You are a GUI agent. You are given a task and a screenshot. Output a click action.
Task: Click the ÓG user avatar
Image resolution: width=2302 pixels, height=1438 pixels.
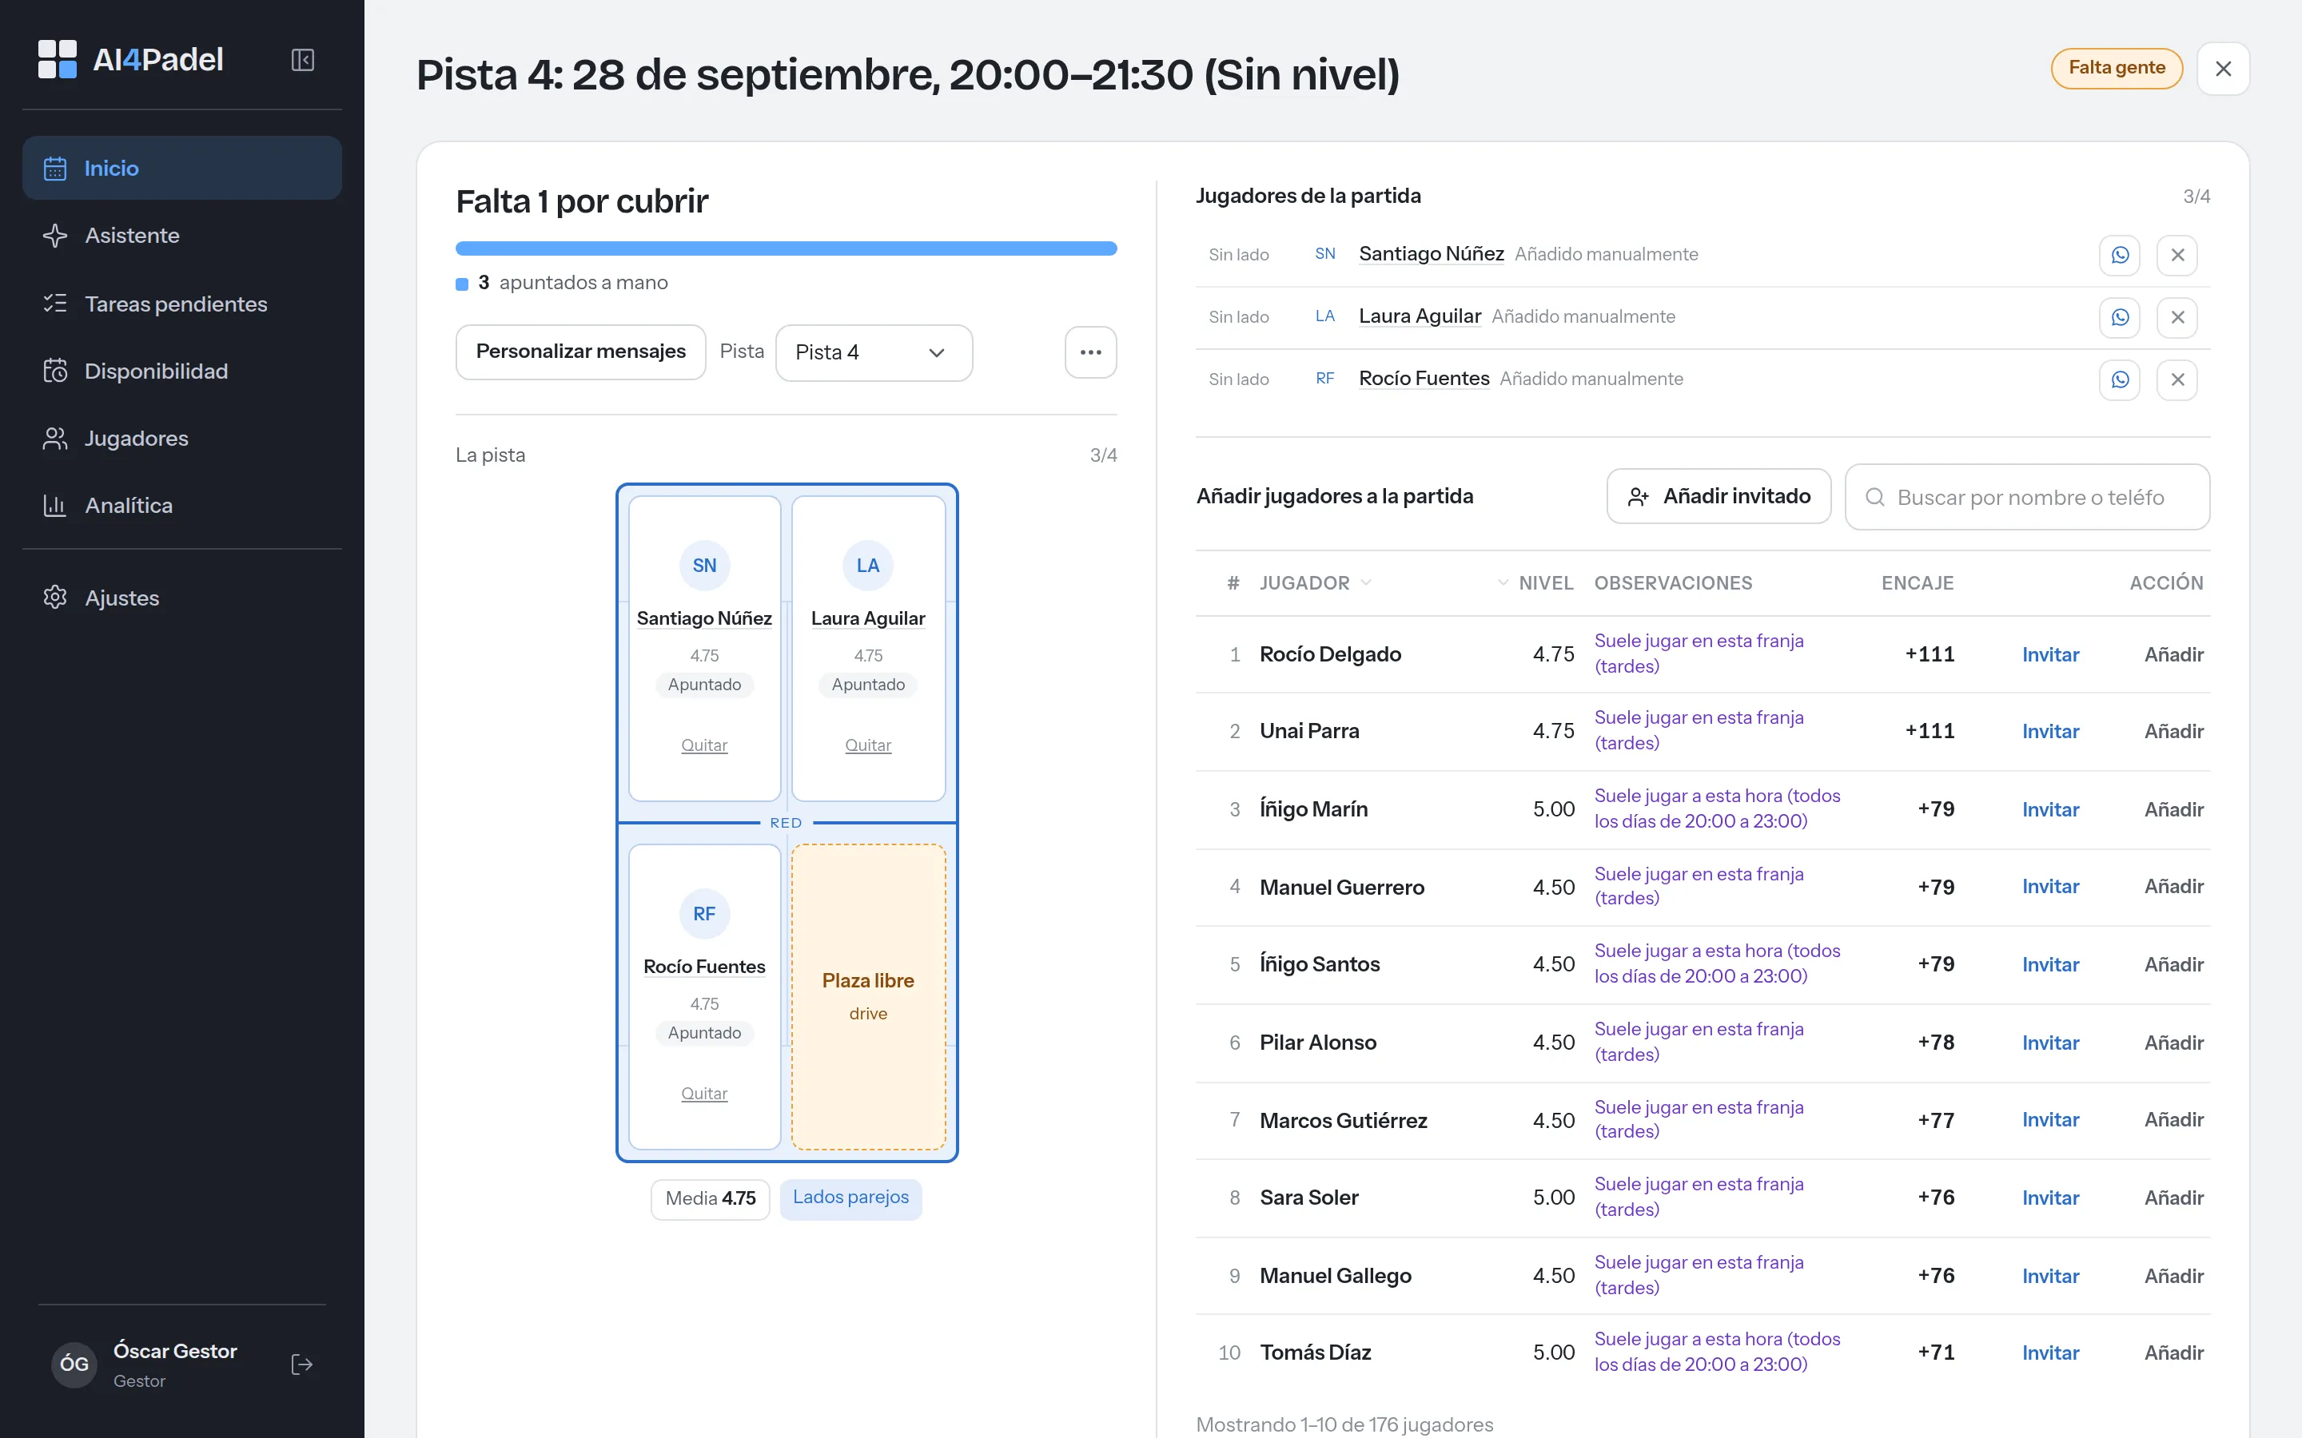coord(74,1365)
